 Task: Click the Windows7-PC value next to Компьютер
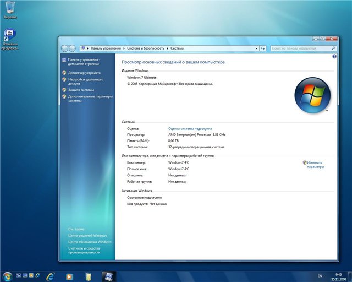pos(178,162)
